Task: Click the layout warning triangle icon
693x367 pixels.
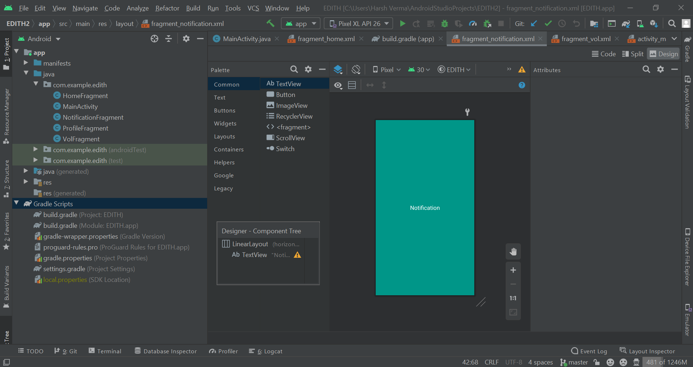Action: [x=522, y=70]
